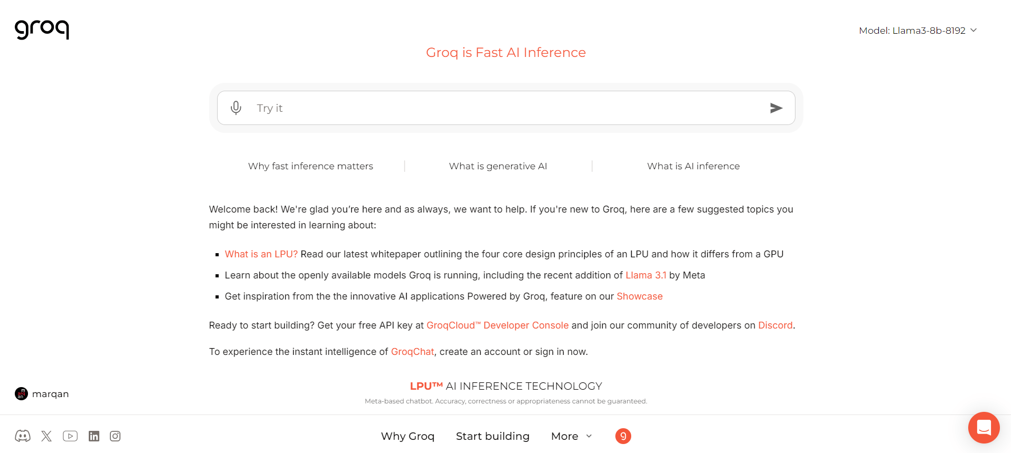Click the GroqCloud Developer Console link

[497, 325]
